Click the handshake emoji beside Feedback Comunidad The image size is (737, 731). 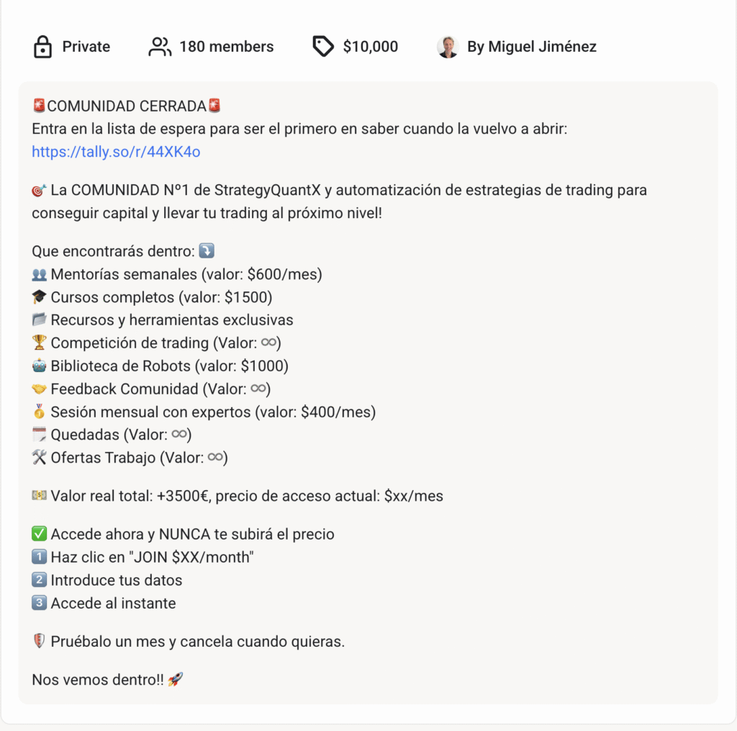[x=40, y=389]
